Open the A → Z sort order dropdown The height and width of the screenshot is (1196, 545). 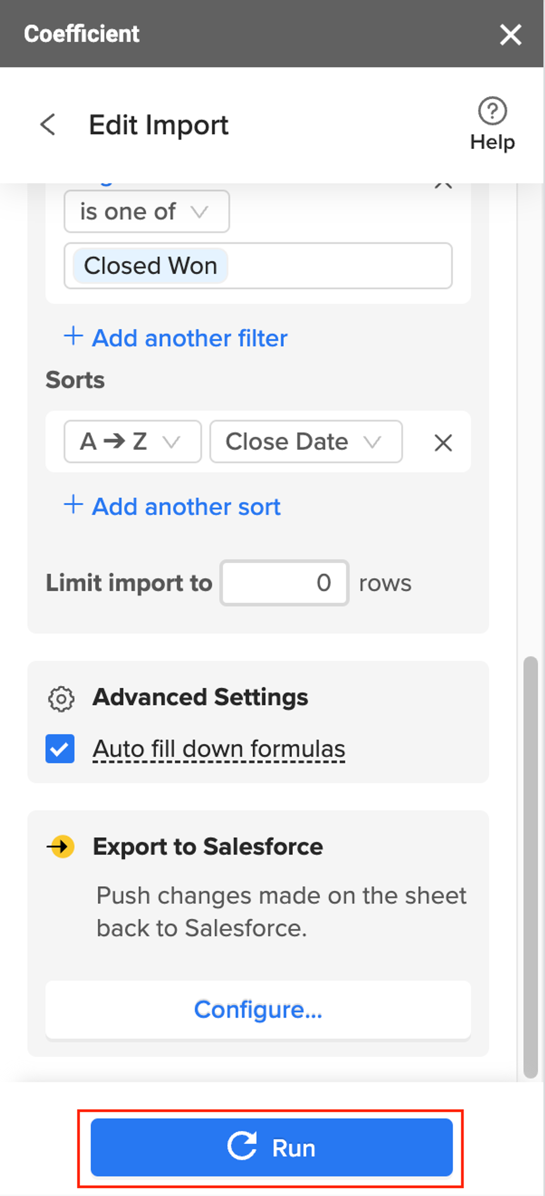[132, 441]
